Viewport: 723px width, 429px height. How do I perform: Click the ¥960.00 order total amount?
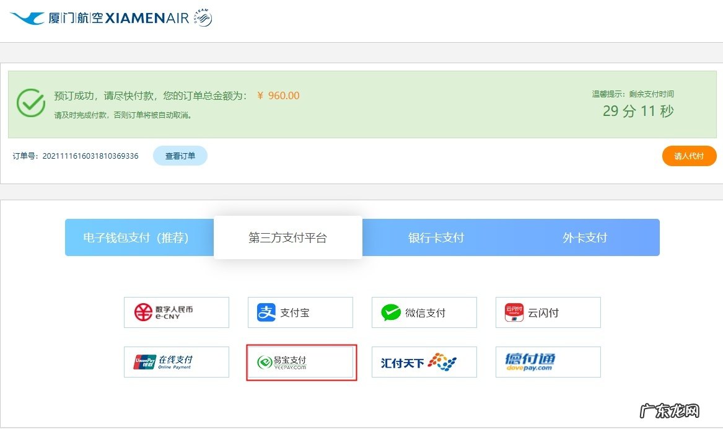coord(278,95)
